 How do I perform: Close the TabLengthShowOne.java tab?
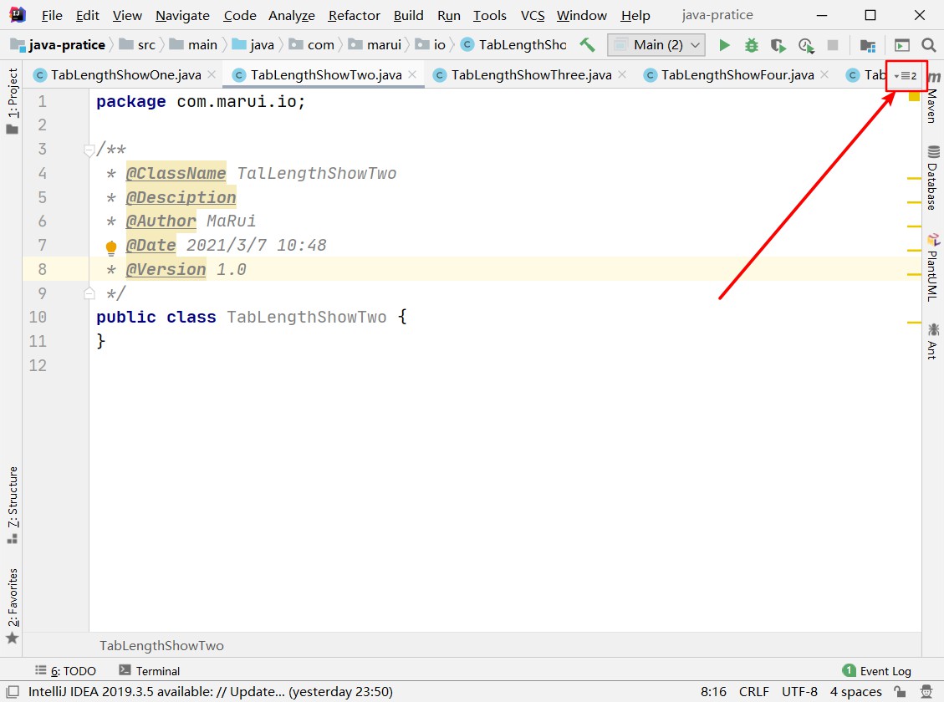coord(211,75)
